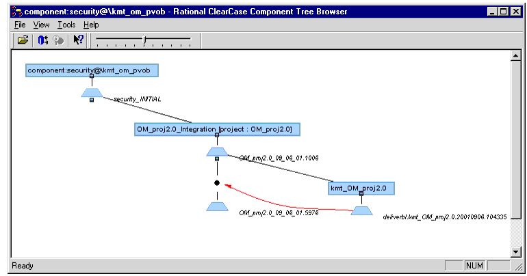Screen dimensions: 527x276
Task: Click the zoom slider thumb
Action: coord(144,40)
